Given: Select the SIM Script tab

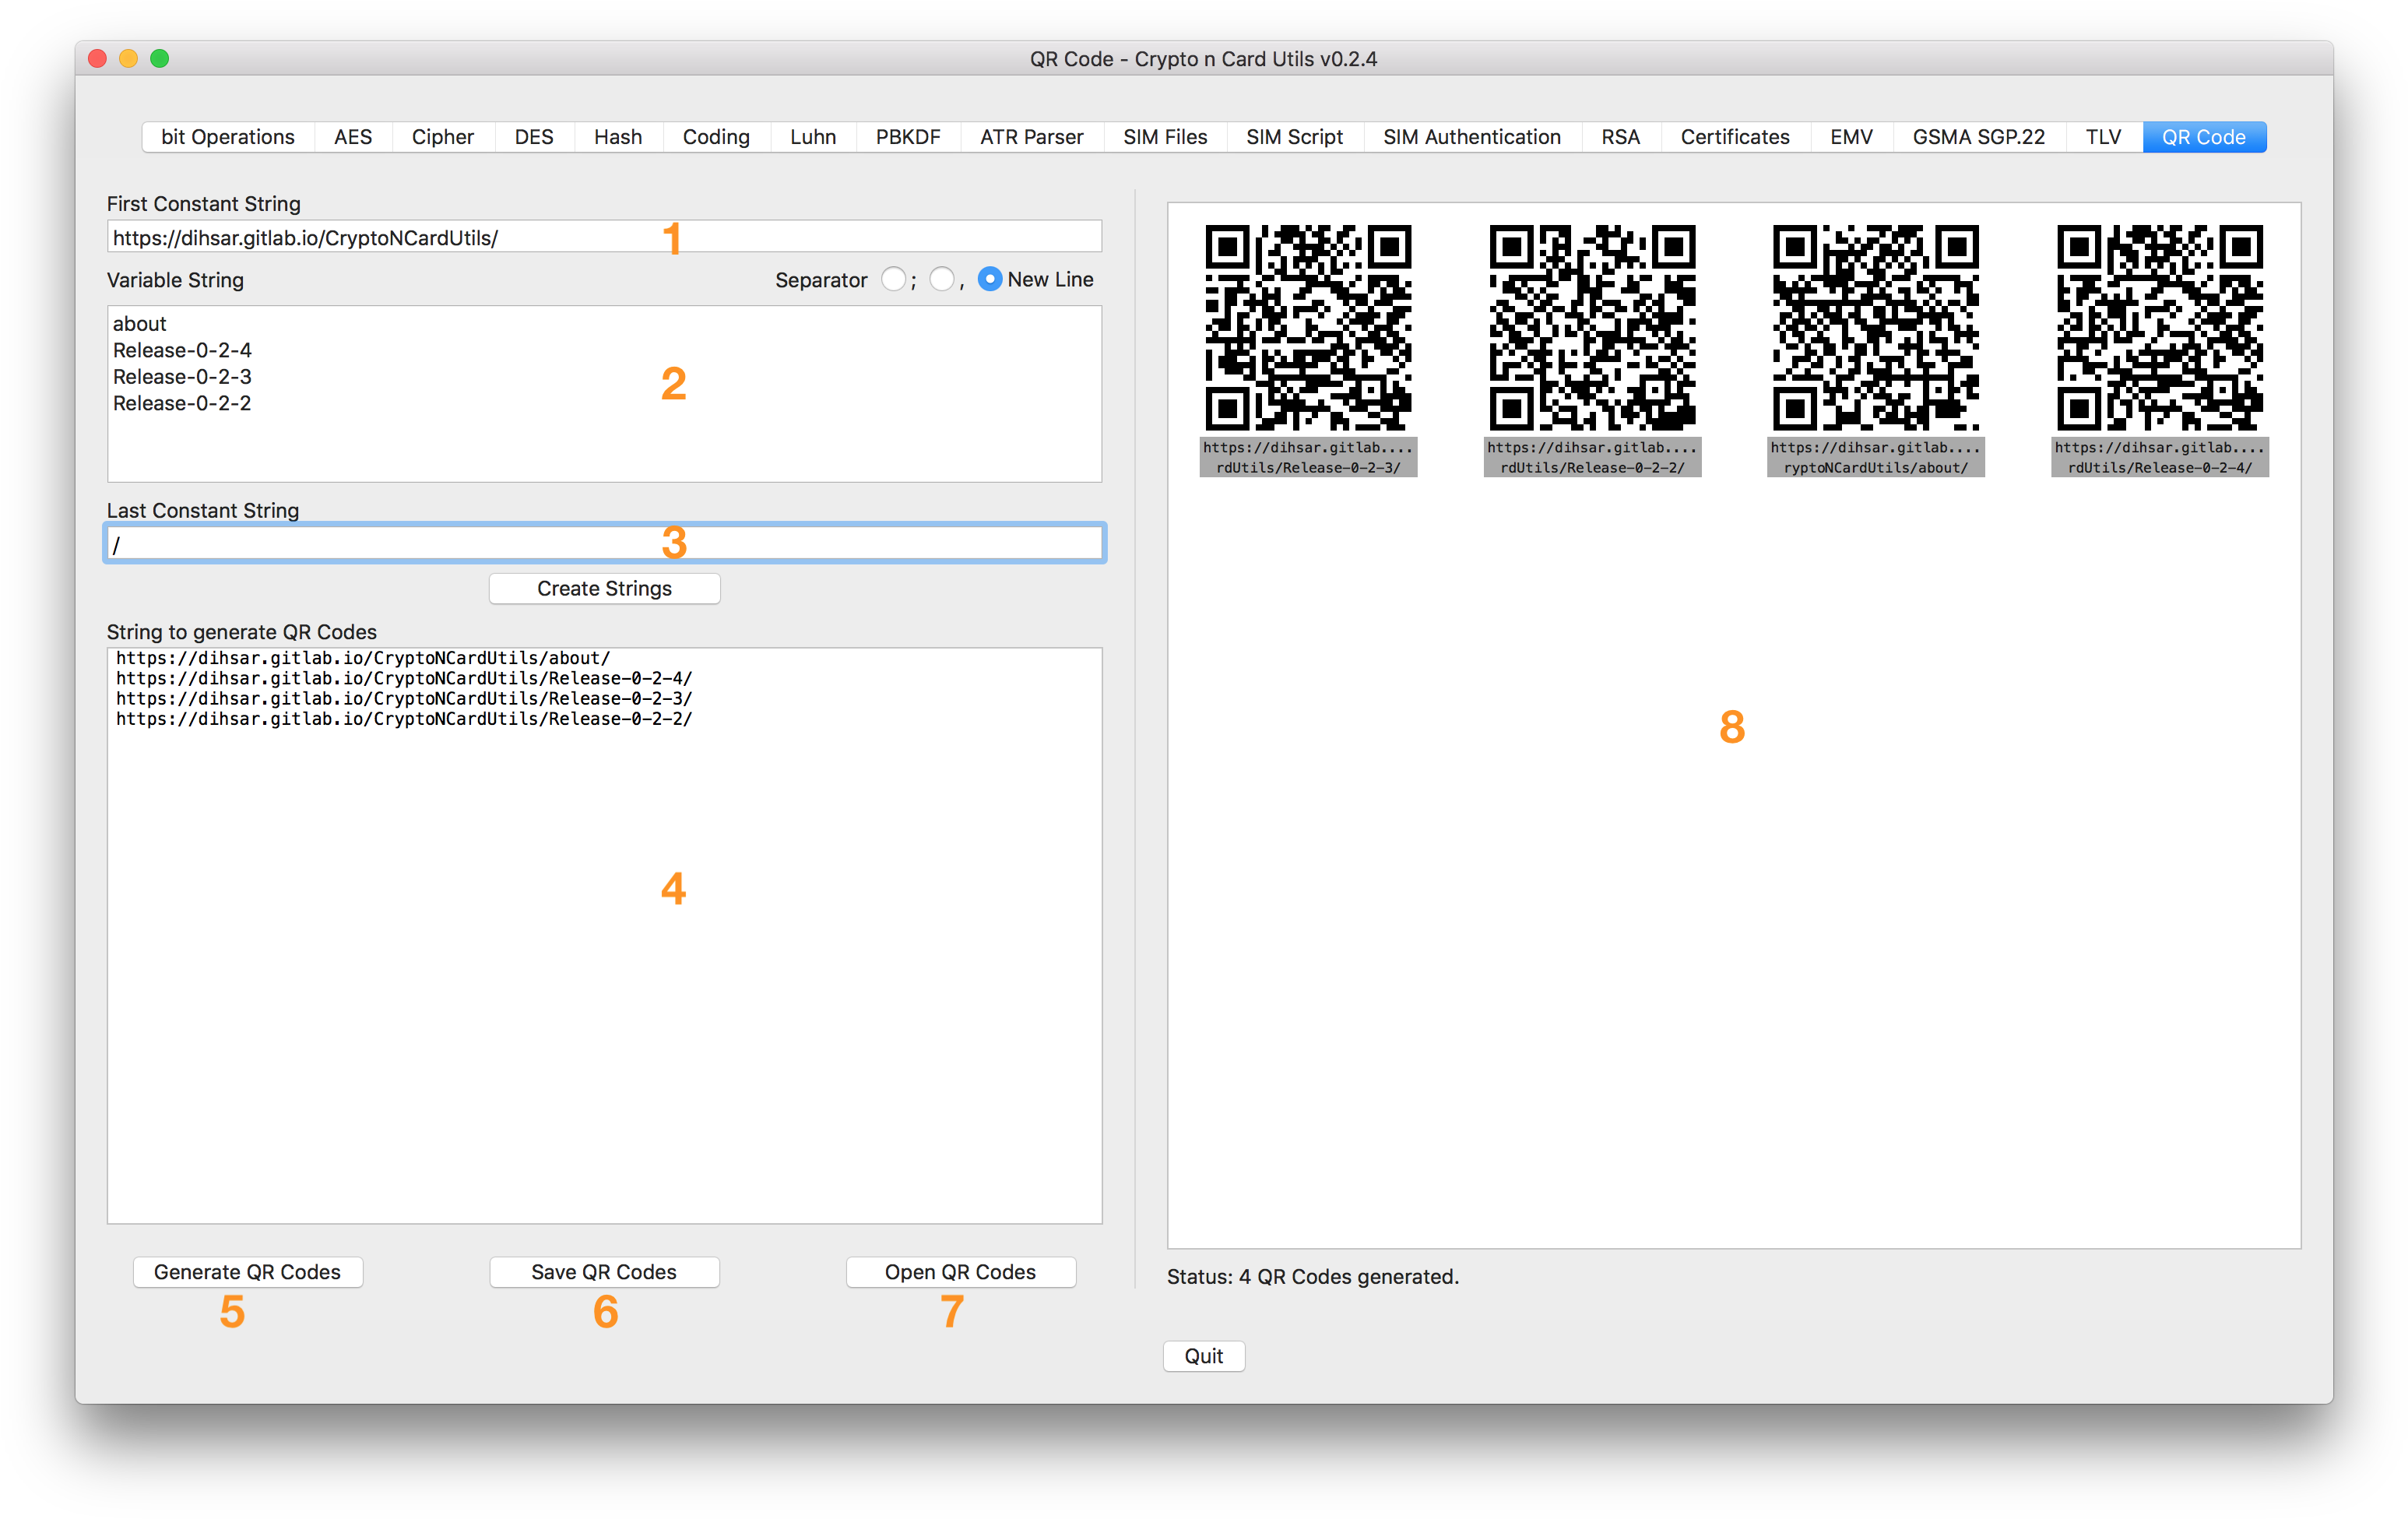Looking at the screenshot, I should coord(1293,137).
